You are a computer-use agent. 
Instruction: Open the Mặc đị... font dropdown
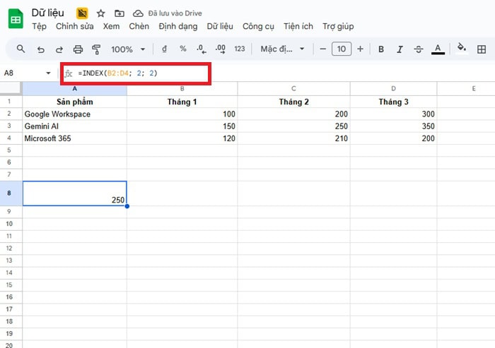coord(282,49)
